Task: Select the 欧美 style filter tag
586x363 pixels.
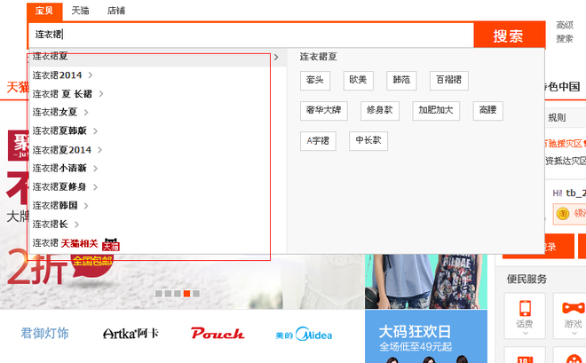Action: click(358, 81)
